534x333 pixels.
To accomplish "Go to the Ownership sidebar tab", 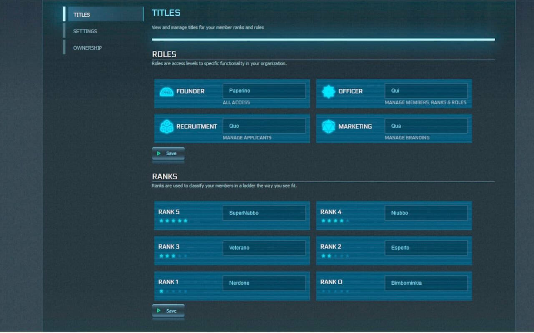I will coord(87,48).
